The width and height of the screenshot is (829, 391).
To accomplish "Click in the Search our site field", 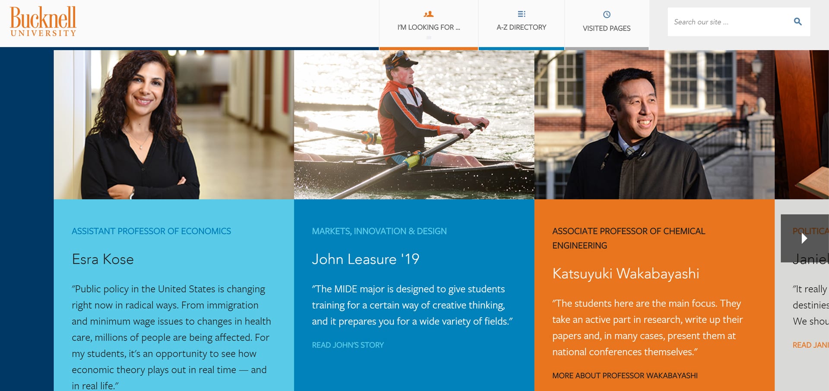I will (x=730, y=22).
